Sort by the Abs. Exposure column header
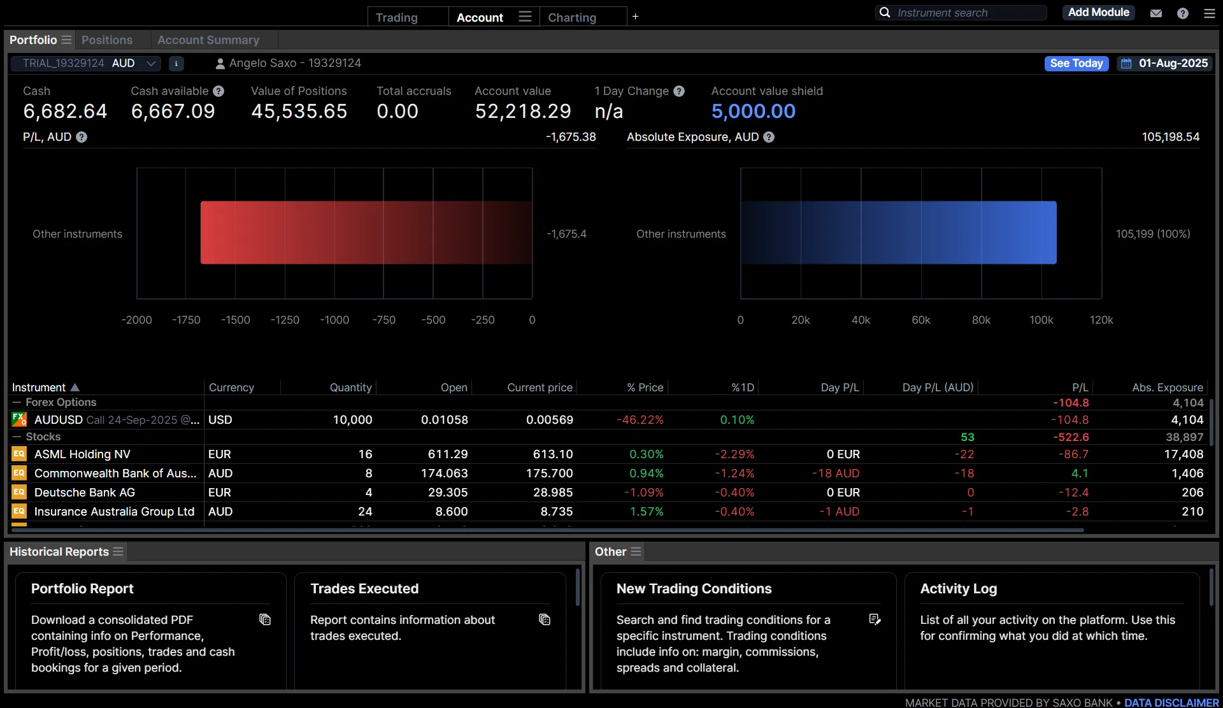The width and height of the screenshot is (1223, 708). tap(1168, 387)
